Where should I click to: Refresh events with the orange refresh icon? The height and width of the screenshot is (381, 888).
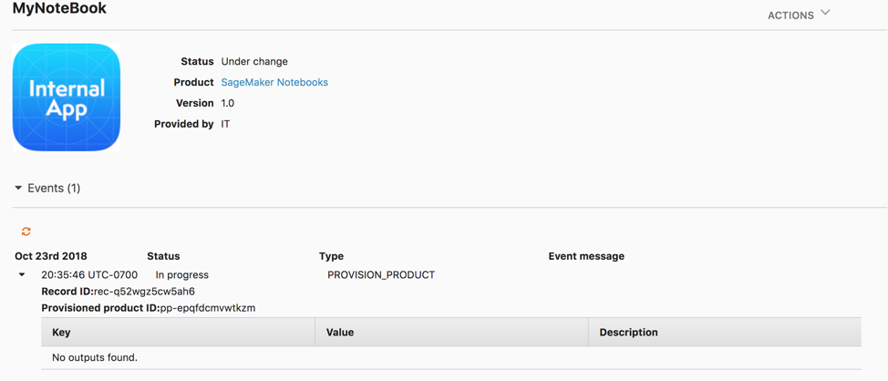coord(26,232)
